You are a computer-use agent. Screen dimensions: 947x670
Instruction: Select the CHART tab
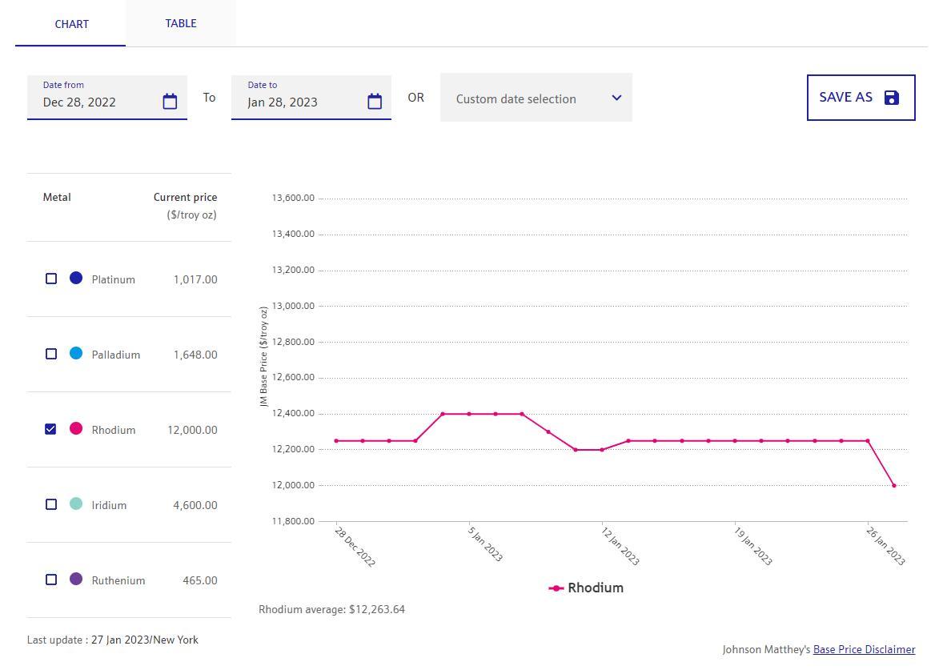(x=71, y=24)
